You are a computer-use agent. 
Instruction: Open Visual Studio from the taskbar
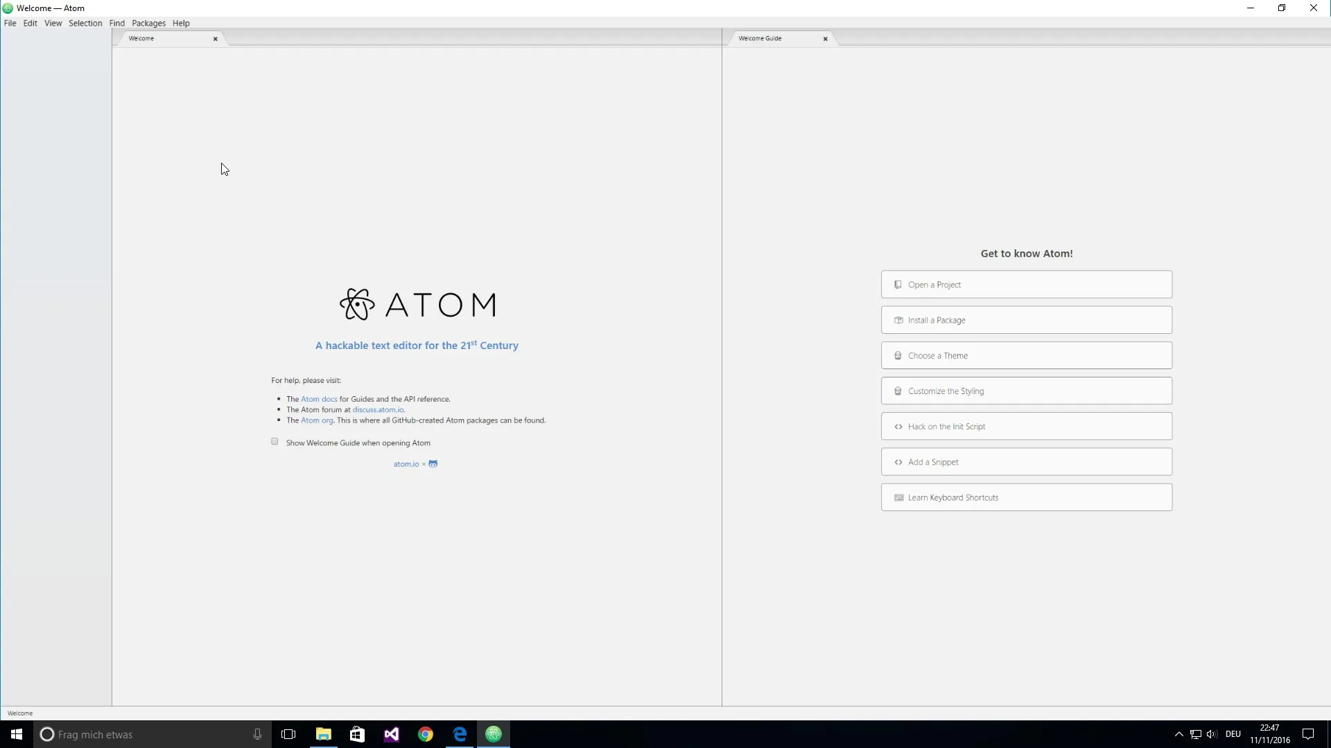[392, 734]
